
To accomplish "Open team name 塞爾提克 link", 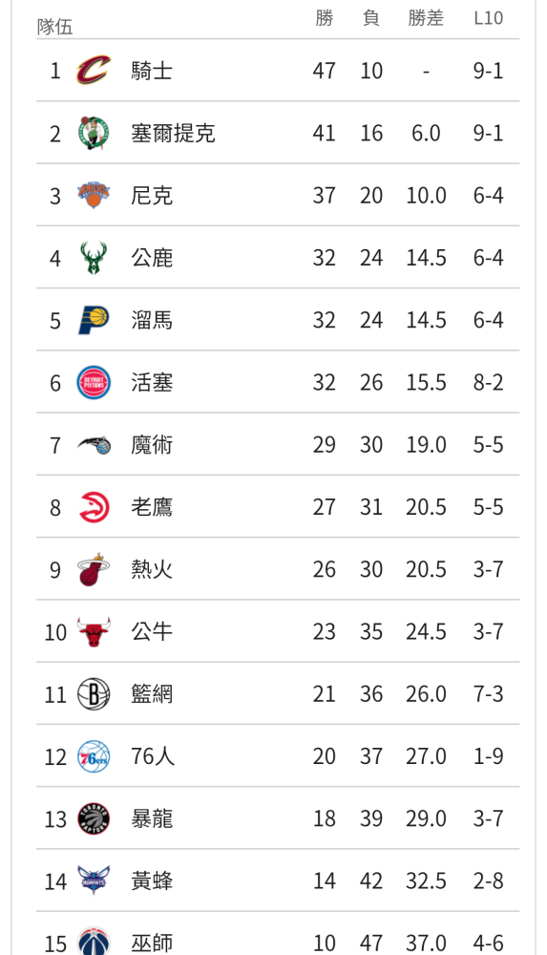I will pos(173,134).
